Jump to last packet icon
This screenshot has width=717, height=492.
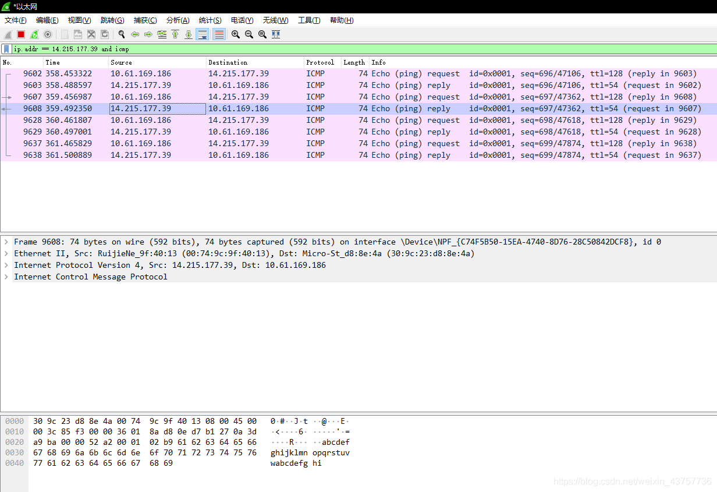click(189, 34)
